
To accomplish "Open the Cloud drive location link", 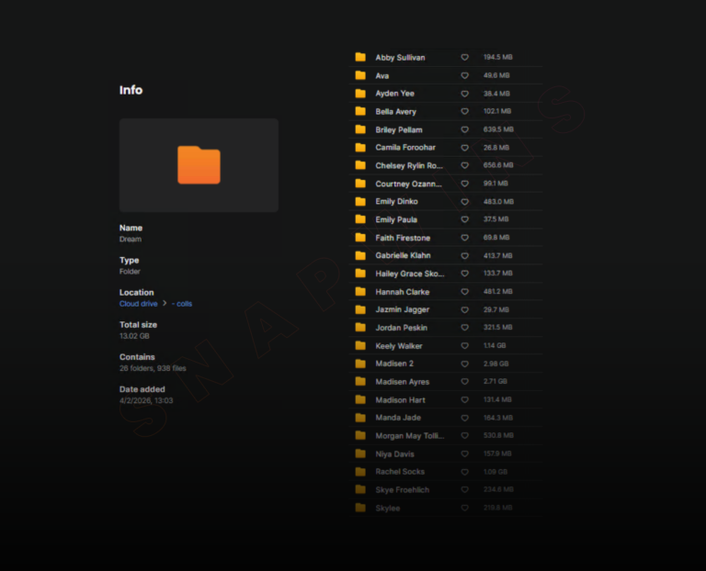I will coord(138,304).
